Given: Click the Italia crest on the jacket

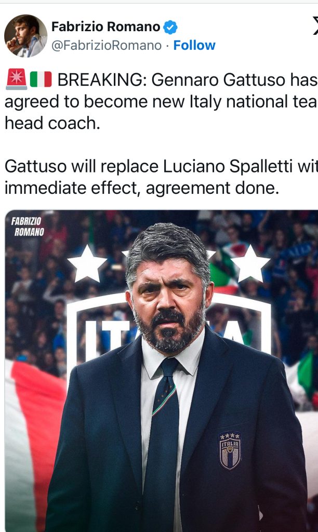Looking at the screenshot, I should pyautogui.click(x=230, y=450).
